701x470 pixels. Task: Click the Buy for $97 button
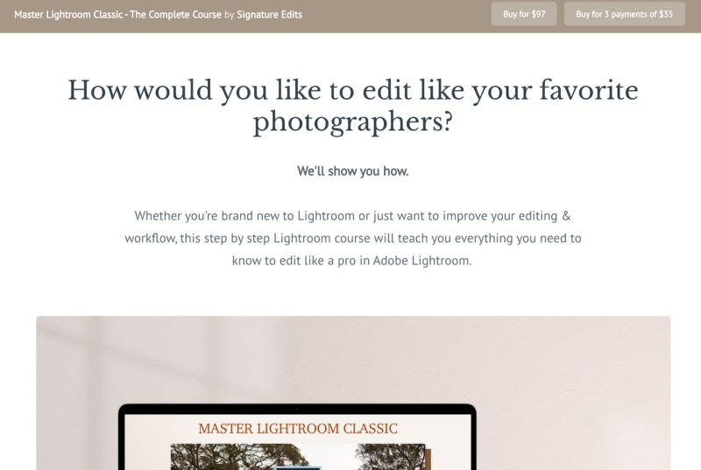tap(524, 14)
